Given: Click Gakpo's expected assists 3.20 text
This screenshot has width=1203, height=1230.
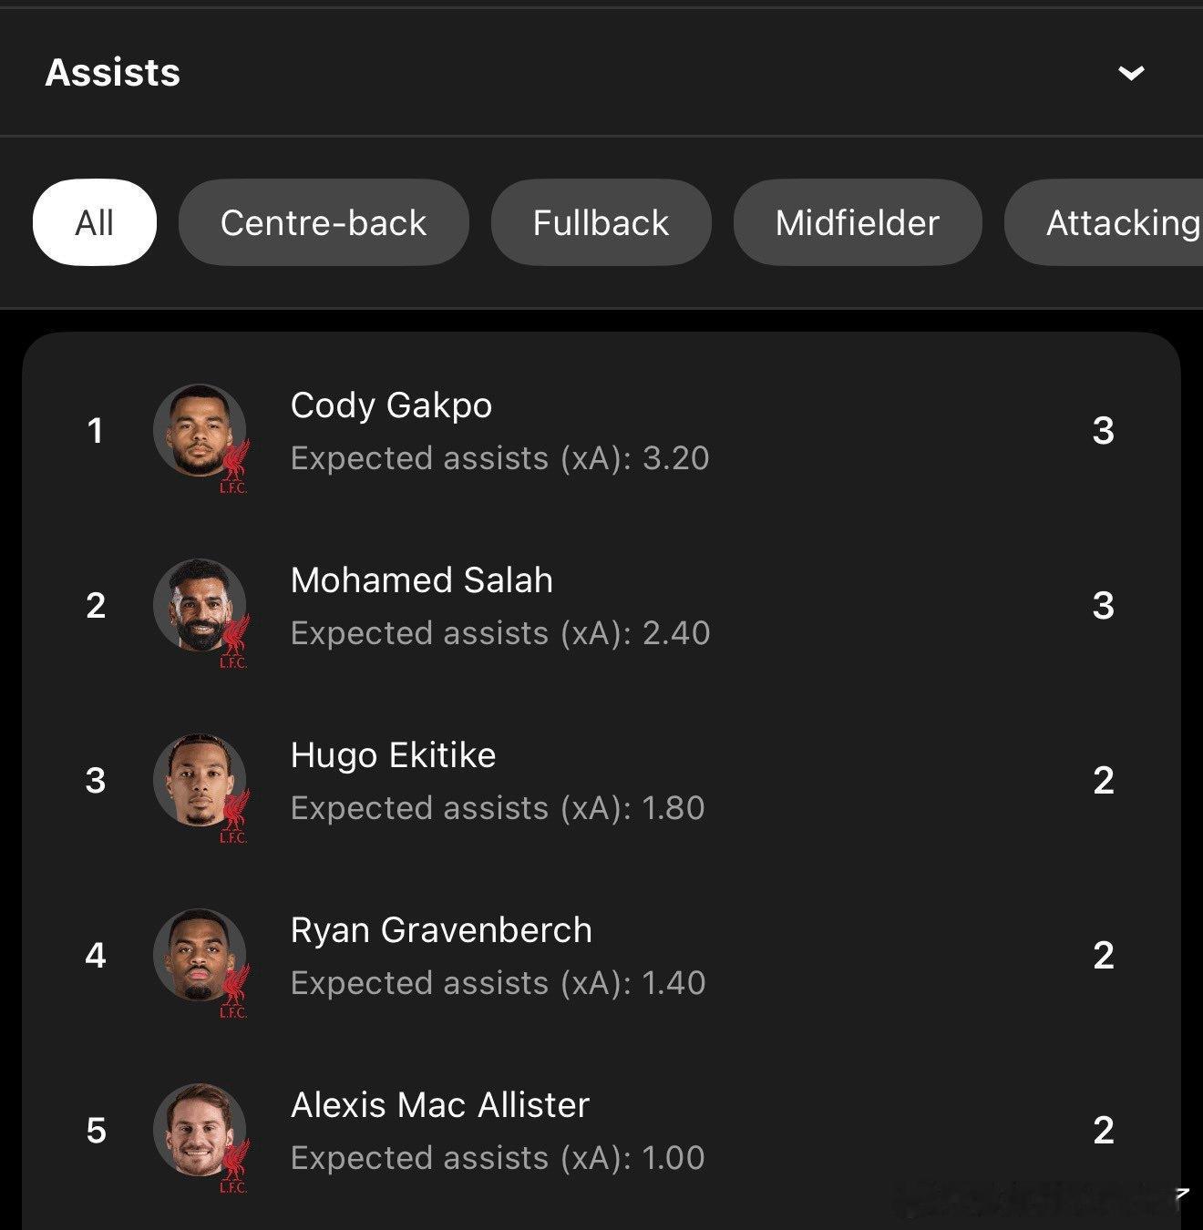Looking at the screenshot, I should 499,458.
